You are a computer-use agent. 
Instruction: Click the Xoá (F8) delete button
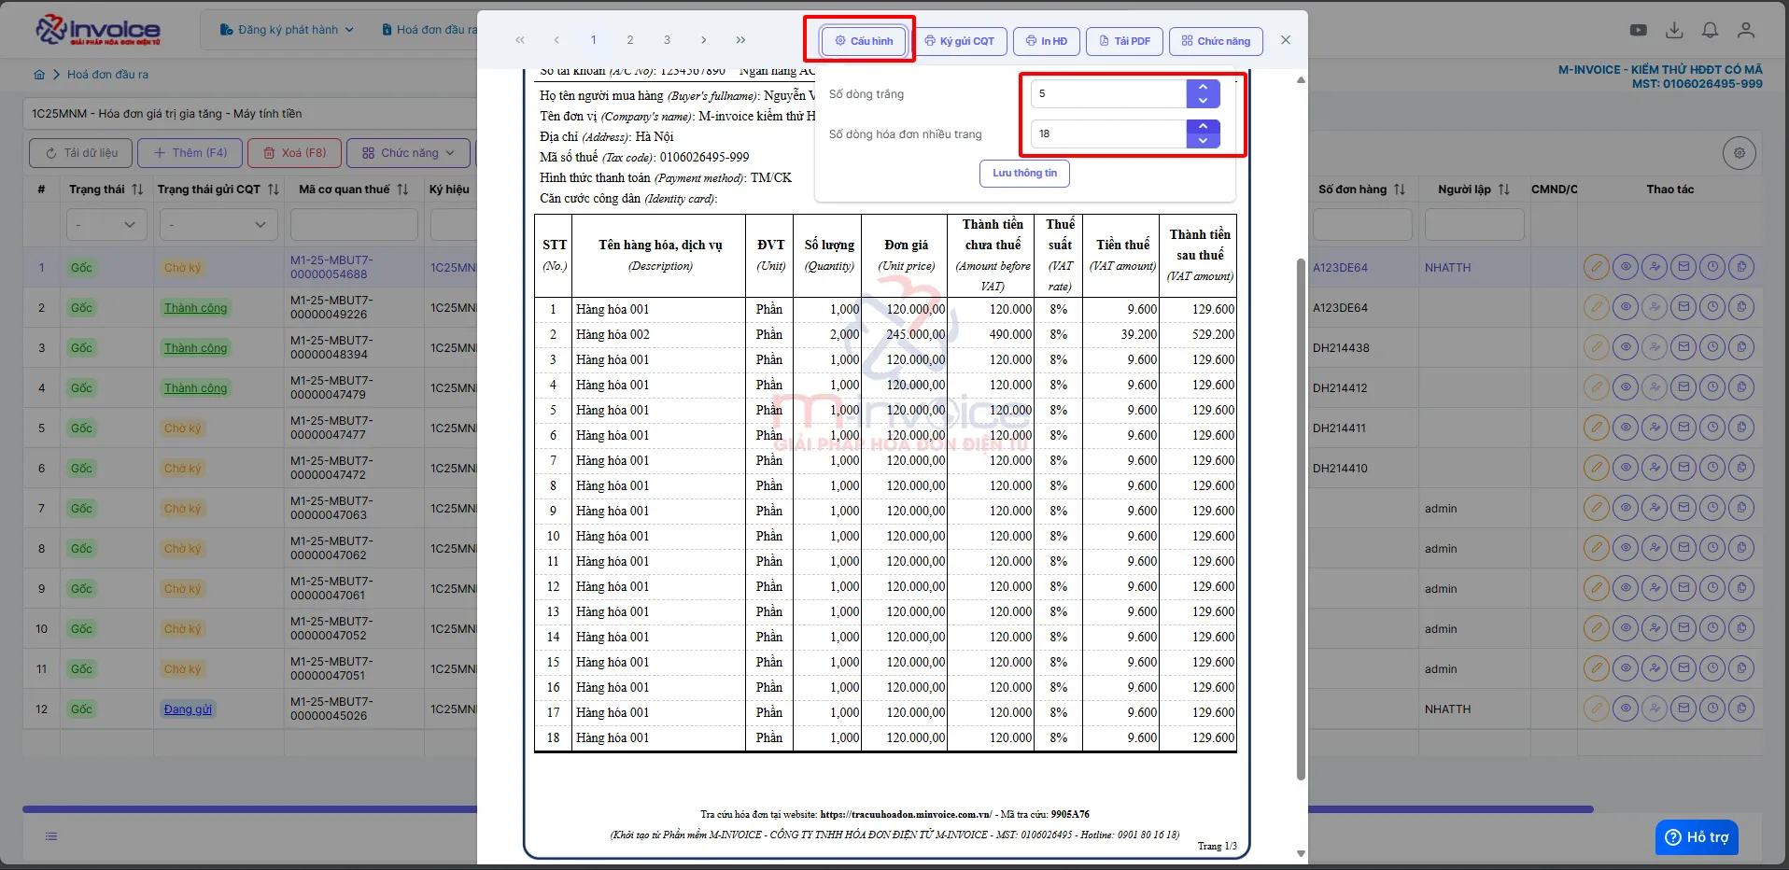pyautogui.click(x=294, y=153)
